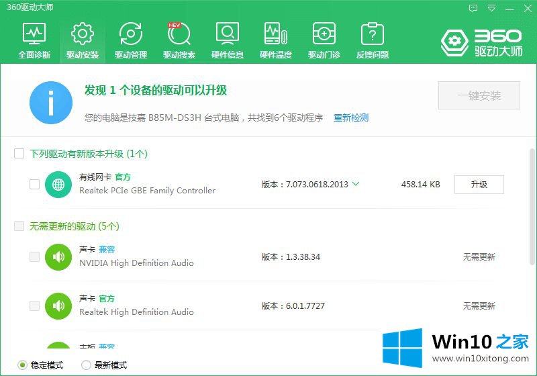Click the 下列驱动有新版本升级 (1个) heading

tap(89, 154)
